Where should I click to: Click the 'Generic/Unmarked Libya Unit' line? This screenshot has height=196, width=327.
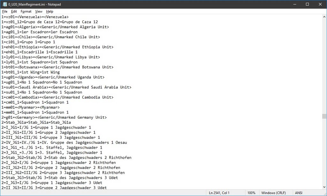(51, 57)
